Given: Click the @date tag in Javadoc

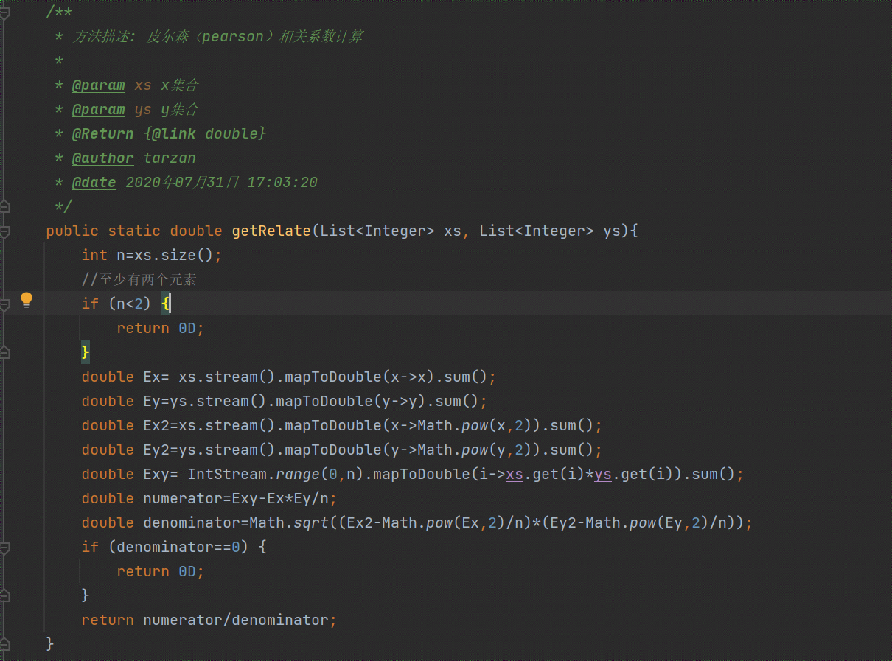Looking at the screenshot, I should 94,183.
